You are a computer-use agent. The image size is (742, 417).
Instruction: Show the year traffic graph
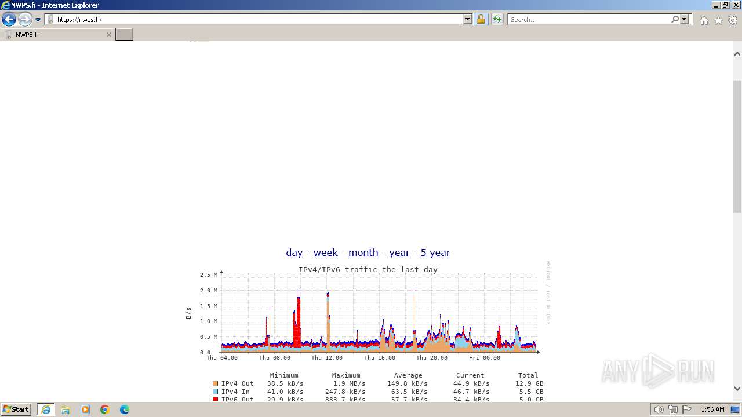tap(399, 253)
